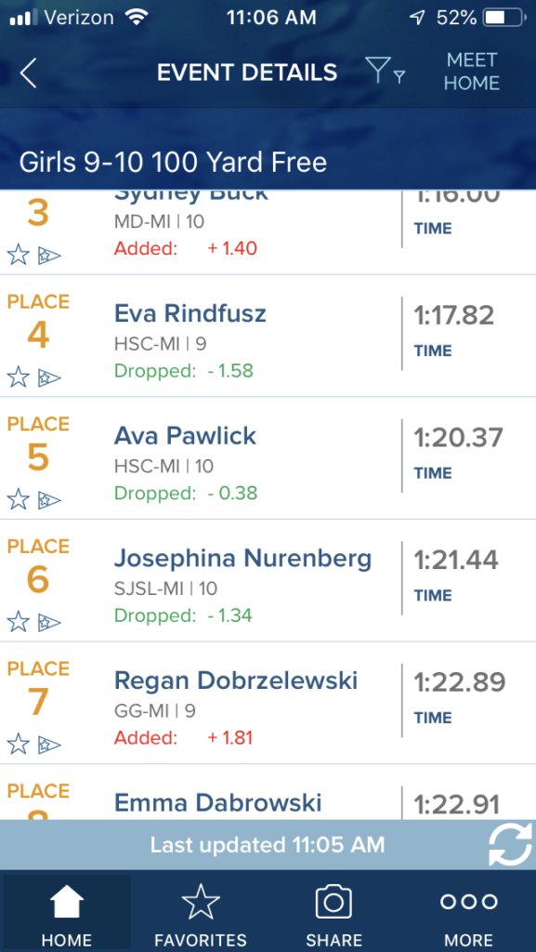536x952 pixels.
Task: Open the More menu
Action: tap(469, 913)
